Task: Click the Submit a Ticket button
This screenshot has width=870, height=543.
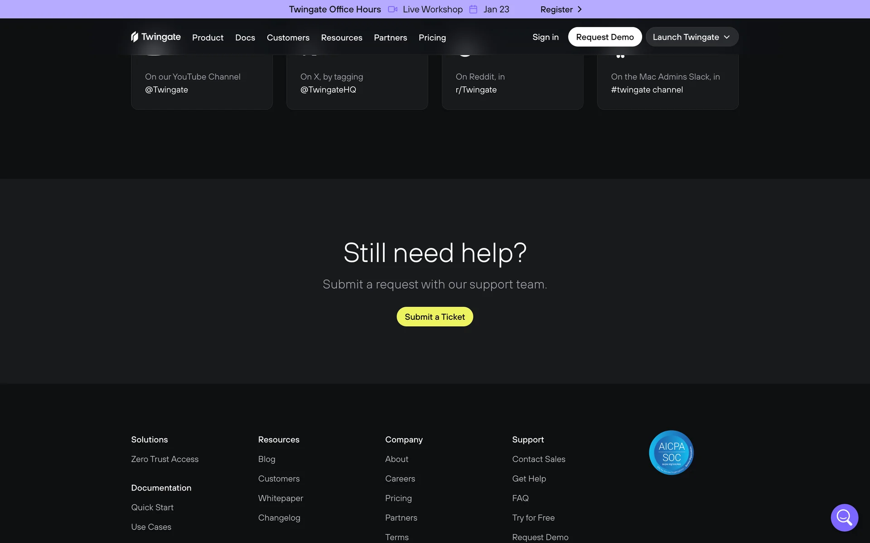Action: [x=435, y=317]
